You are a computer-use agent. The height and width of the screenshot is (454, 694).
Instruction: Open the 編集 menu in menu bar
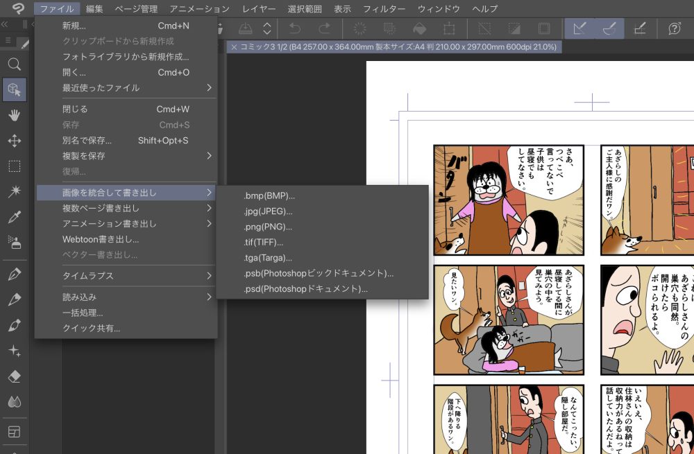[x=94, y=9]
